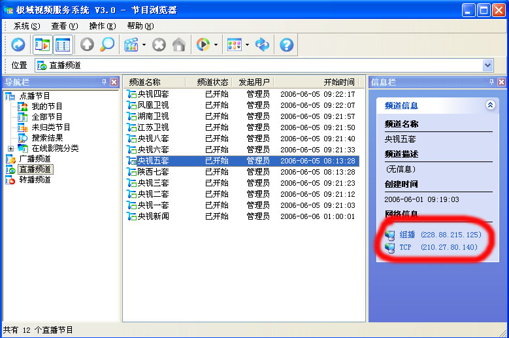Select the 央视六套 channel row
Image resolution: width=509 pixels, height=338 pixels.
[x=242, y=150]
